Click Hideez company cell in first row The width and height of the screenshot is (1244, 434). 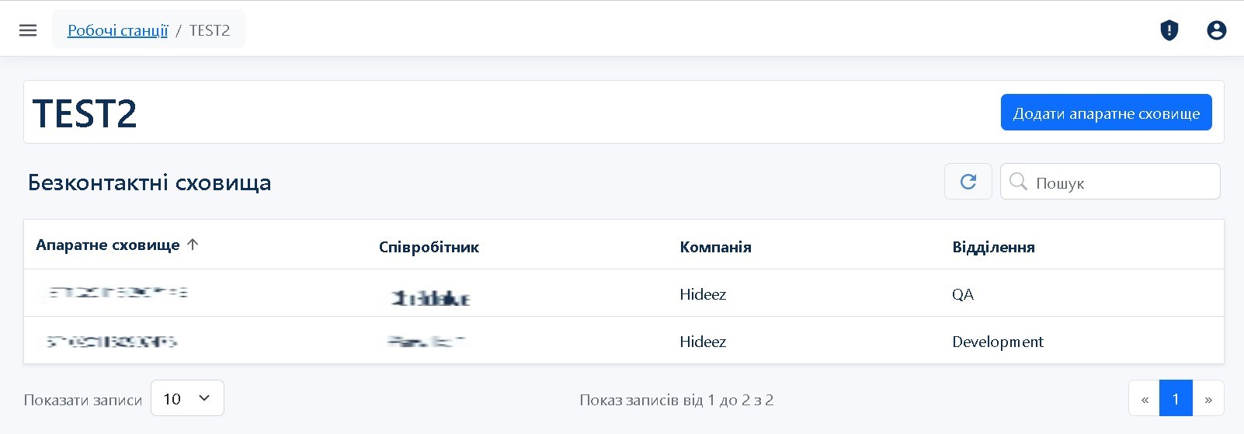tap(703, 294)
